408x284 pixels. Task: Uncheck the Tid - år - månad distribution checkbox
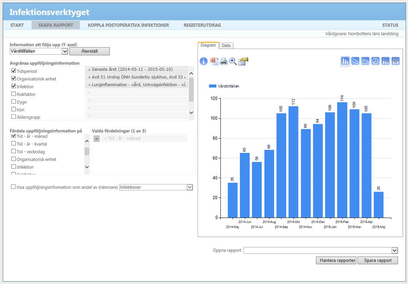point(14,136)
